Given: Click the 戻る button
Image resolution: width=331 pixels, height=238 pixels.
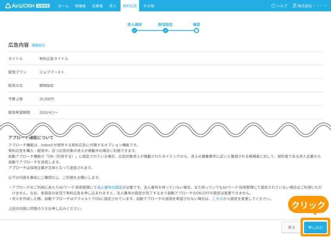Looking at the screenshot, I should pyautogui.click(x=292, y=227).
